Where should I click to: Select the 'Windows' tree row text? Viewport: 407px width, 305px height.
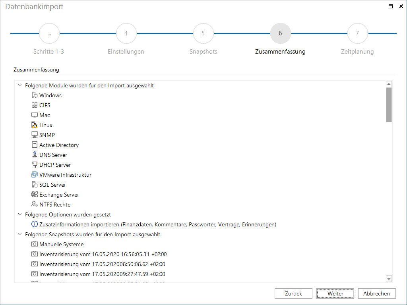(x=50, y=95)
